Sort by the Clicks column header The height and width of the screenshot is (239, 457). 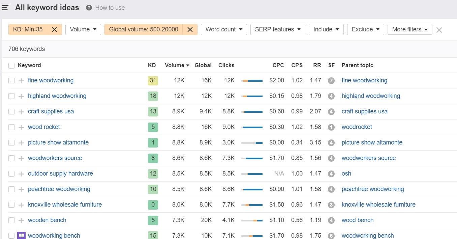226,65
